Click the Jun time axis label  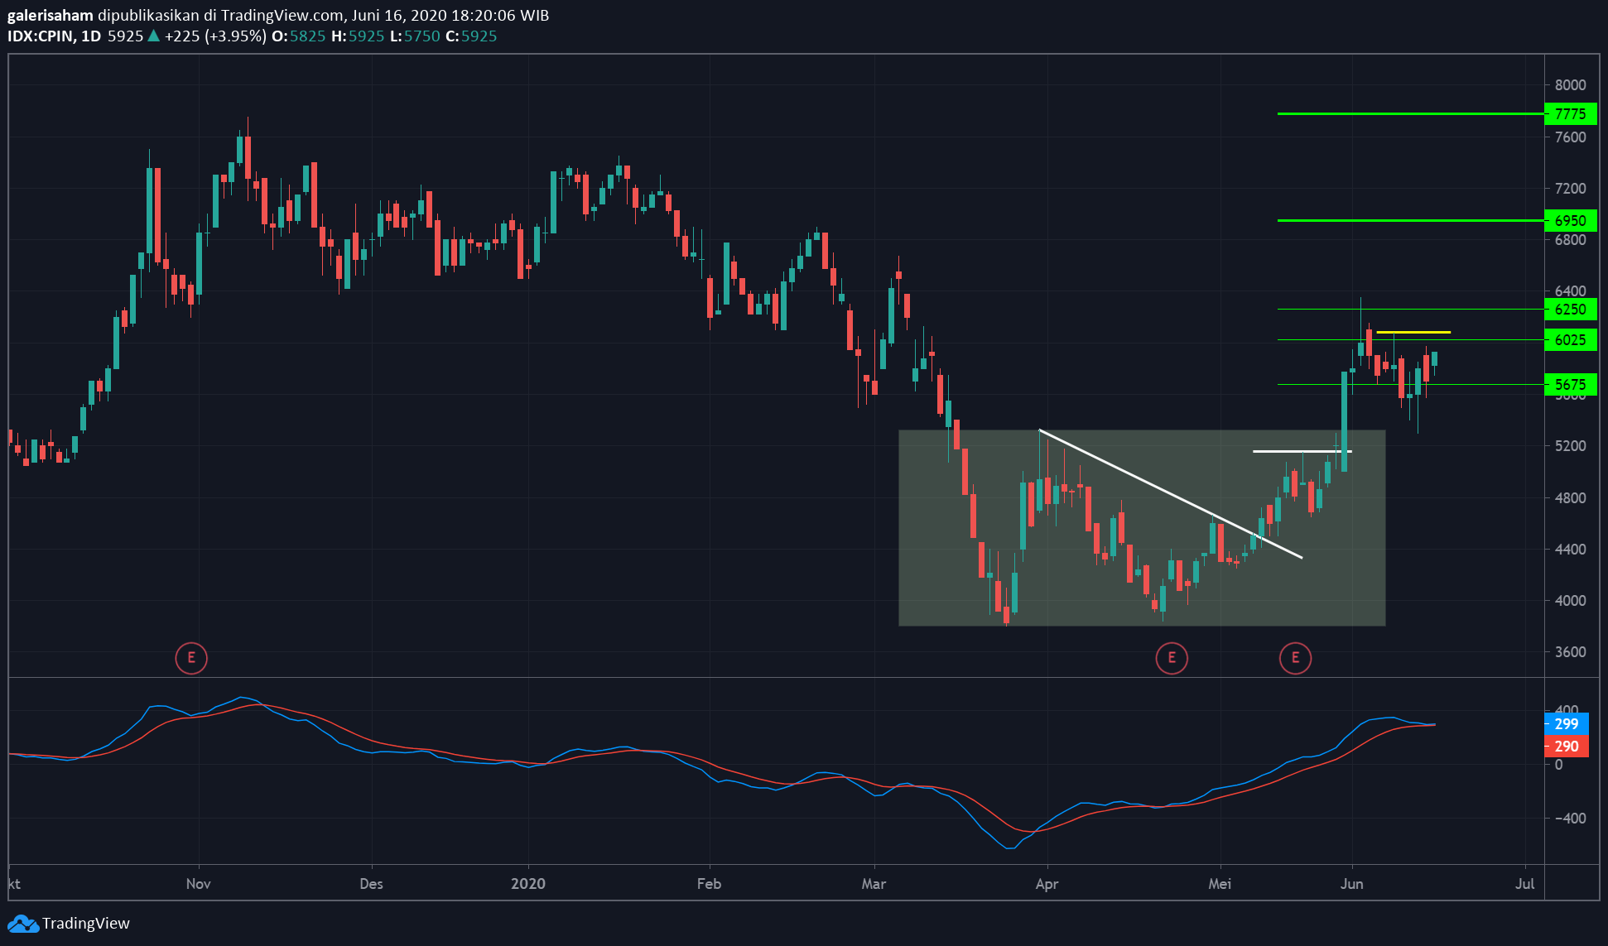coord(1351,884)
